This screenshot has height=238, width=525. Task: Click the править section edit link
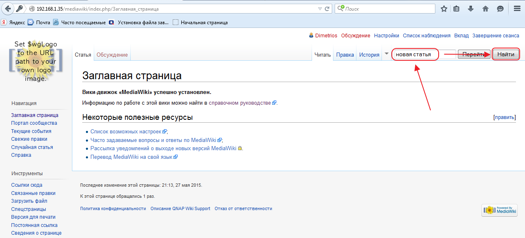tap(504, 117)
